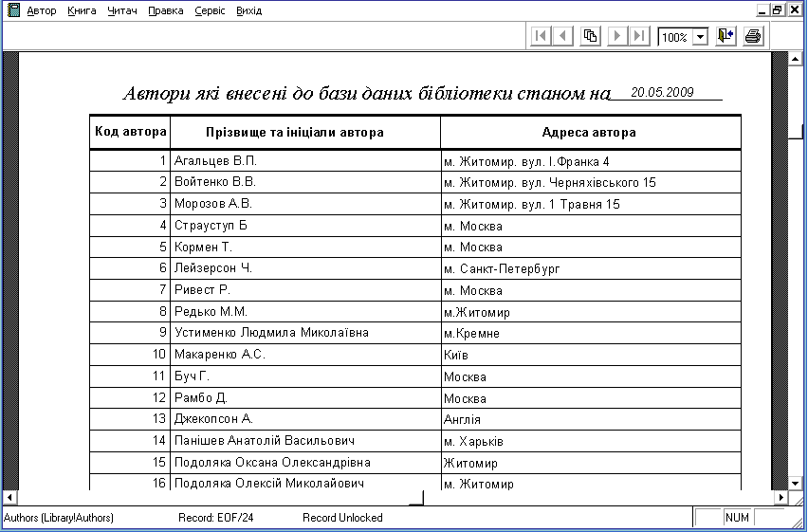Screen dimensions: 808x532
Task: Click vertical scrollbar down arrow
Action: pyautogui.click(x=795, y=483)
